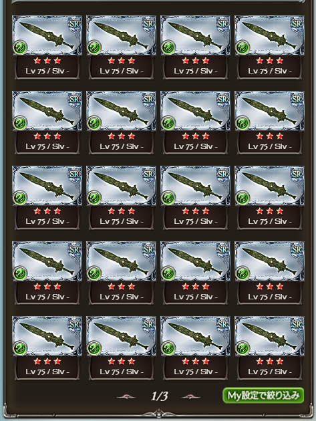
Task: Select the last sword in the bottom row
Action: (x=269, y=336)
